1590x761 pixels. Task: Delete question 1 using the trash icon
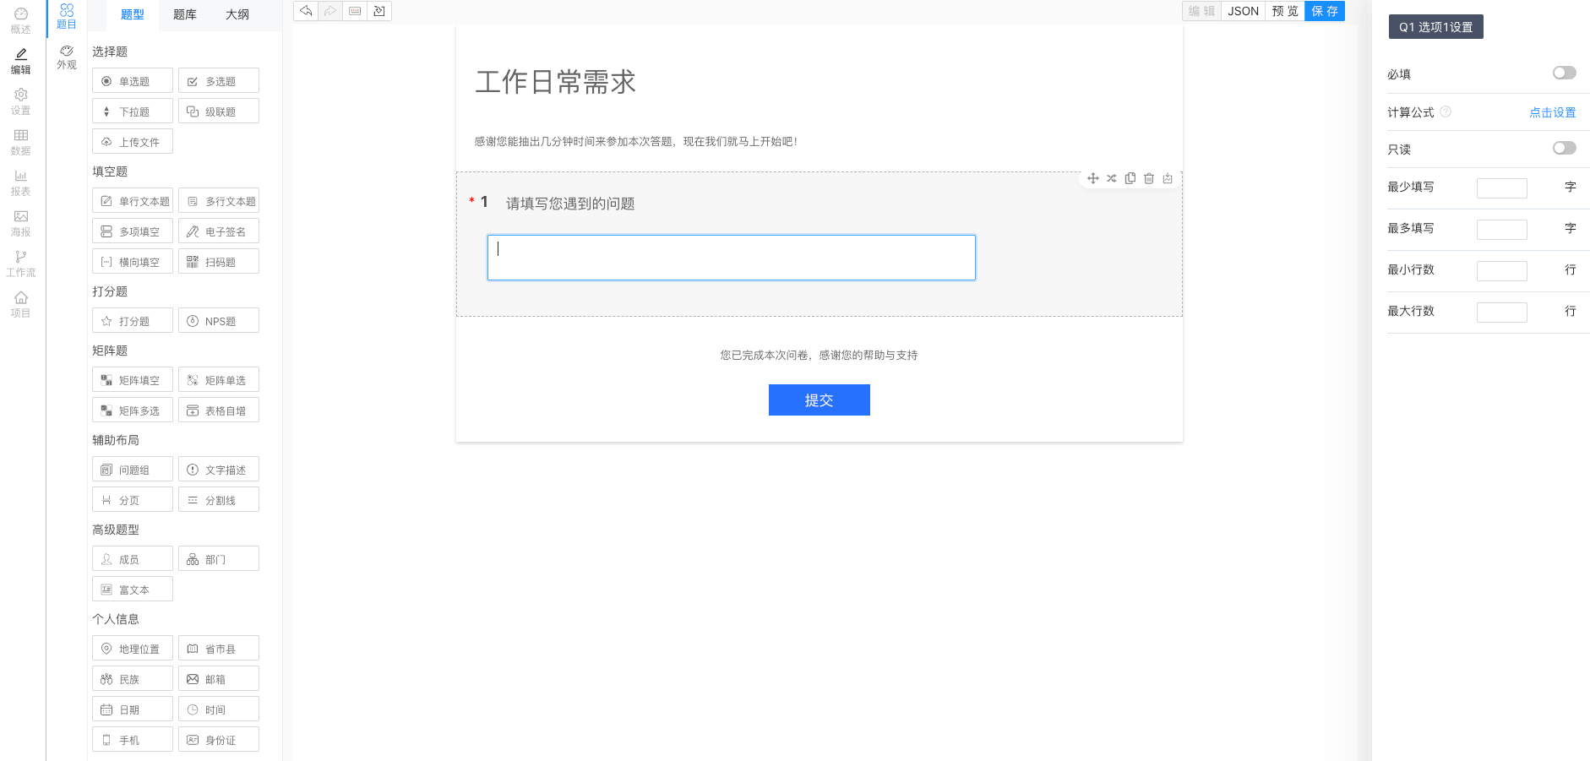click(x=1149, y=178)
